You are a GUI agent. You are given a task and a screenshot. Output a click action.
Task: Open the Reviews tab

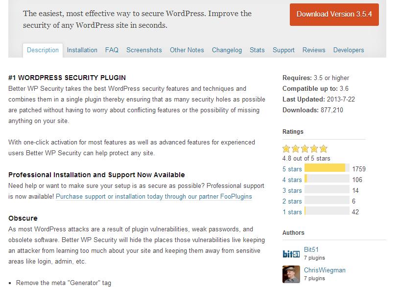coord(314,50)
